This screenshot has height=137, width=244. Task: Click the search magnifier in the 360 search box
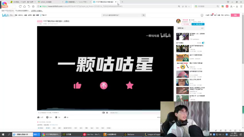(217, 6)
